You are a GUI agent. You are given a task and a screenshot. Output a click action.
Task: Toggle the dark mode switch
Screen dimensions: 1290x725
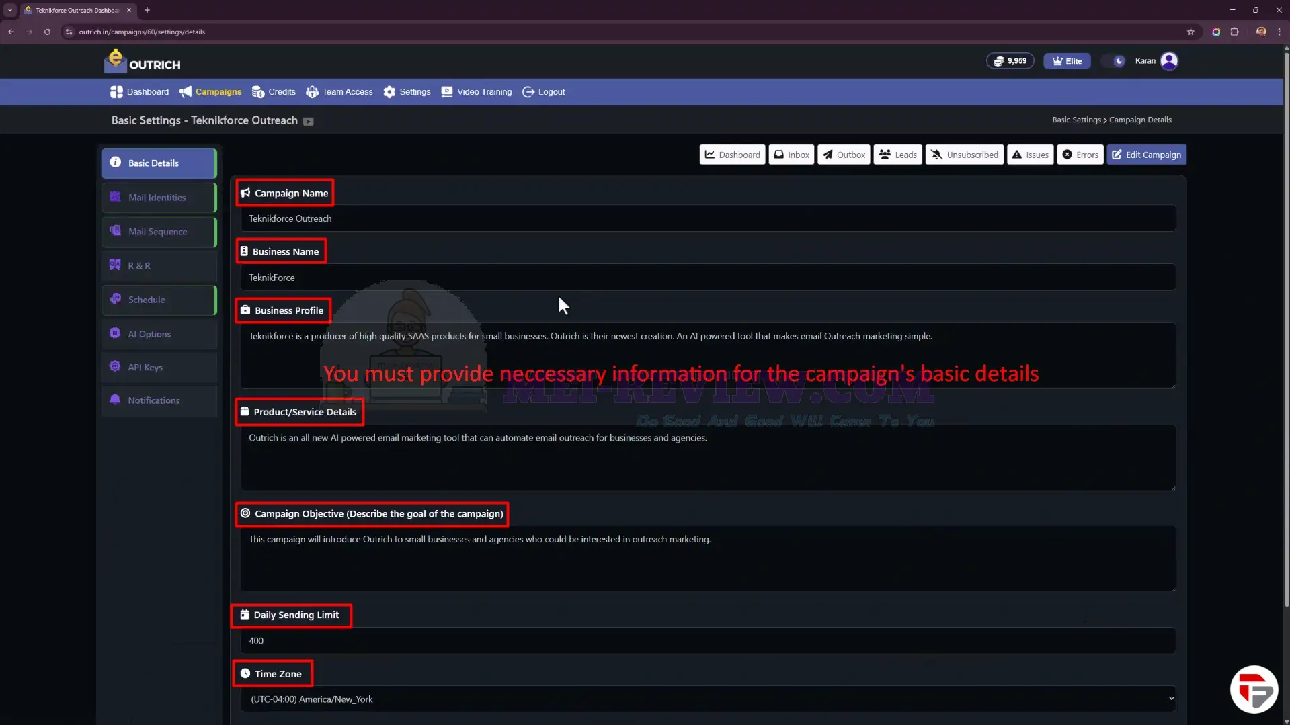click(1114, 61)
